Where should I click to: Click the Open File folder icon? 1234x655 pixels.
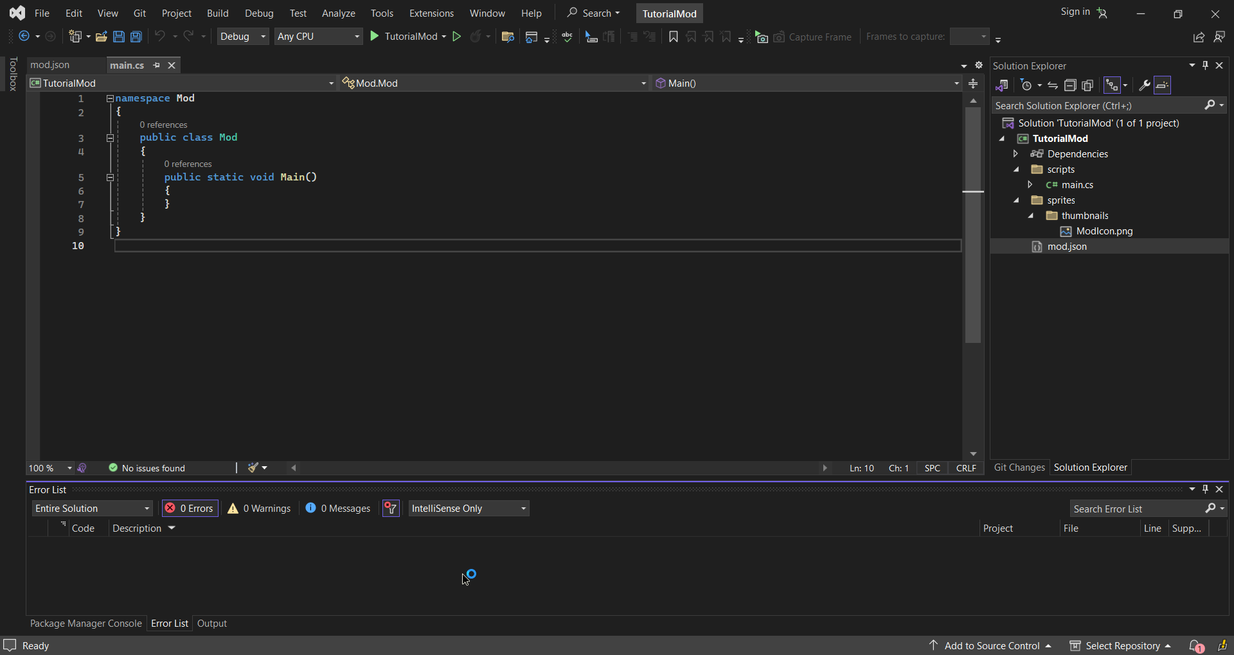click(x=102, y=37)
